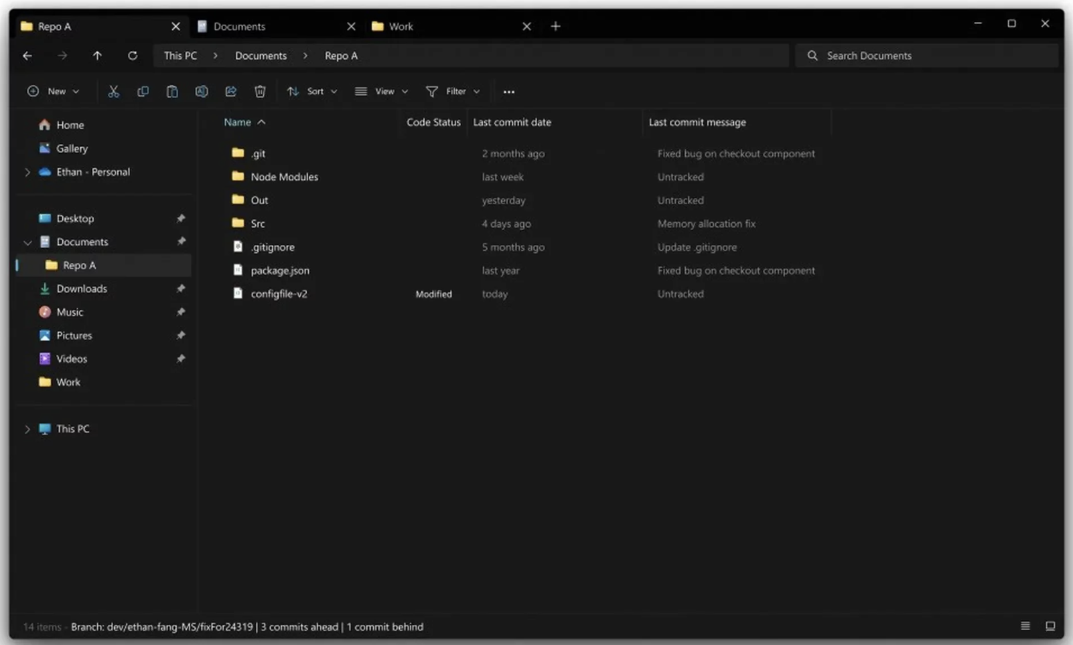
Task: Open the See more ellipsis menu
Action: [x=509, y=92]
